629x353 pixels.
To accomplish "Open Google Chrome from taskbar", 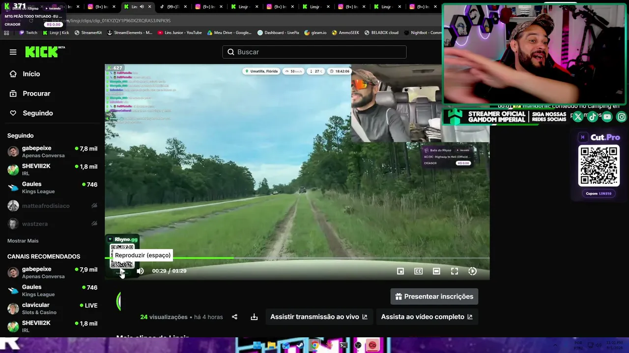I will 314,345.
